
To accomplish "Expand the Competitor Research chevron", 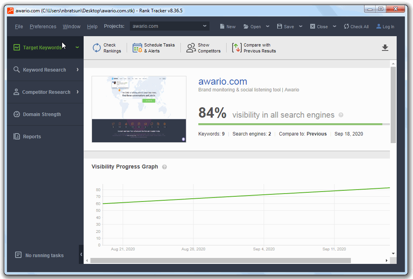I will (x=78, y=92).
